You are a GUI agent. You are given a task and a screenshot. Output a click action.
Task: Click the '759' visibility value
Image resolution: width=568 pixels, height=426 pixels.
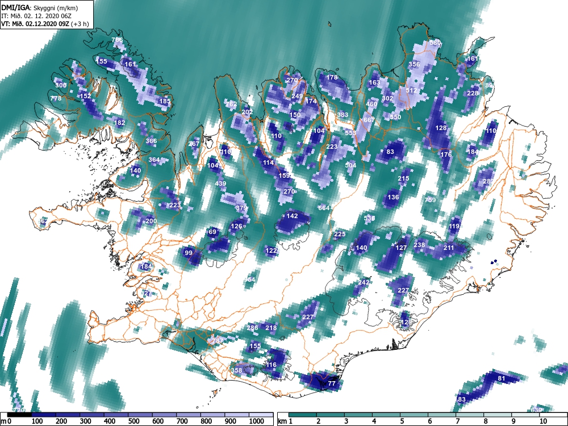(x=430, y=199)
